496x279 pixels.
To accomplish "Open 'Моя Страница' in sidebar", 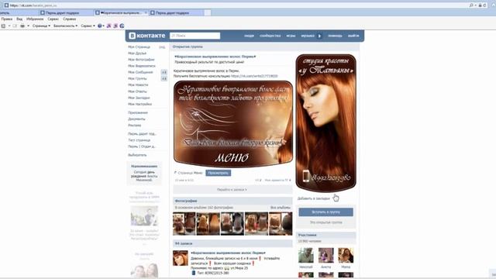I will click(139, 46).
